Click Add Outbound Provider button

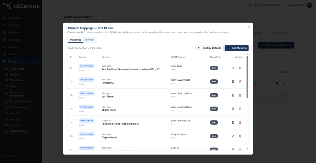(276, 45)
